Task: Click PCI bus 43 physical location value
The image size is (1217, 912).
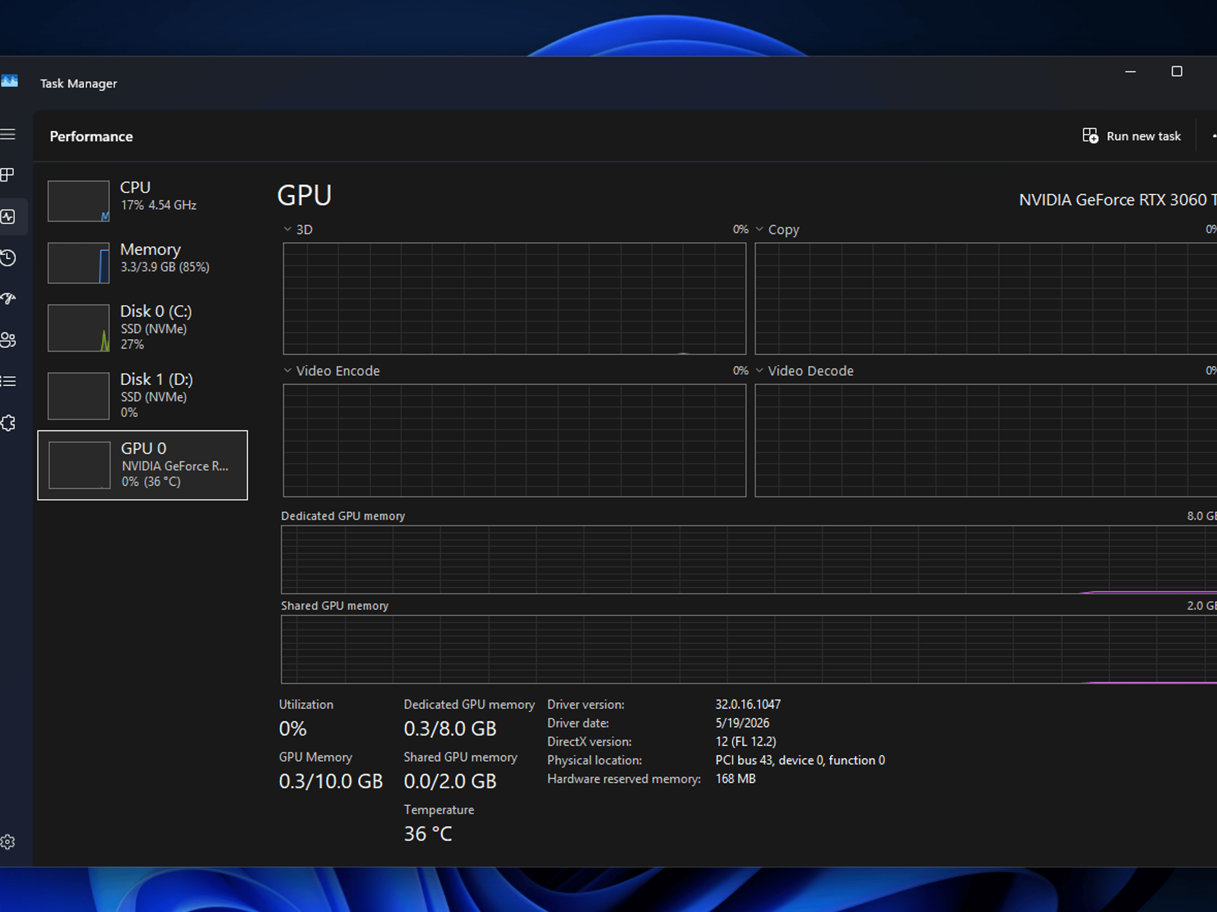Action: pos(800,760)
